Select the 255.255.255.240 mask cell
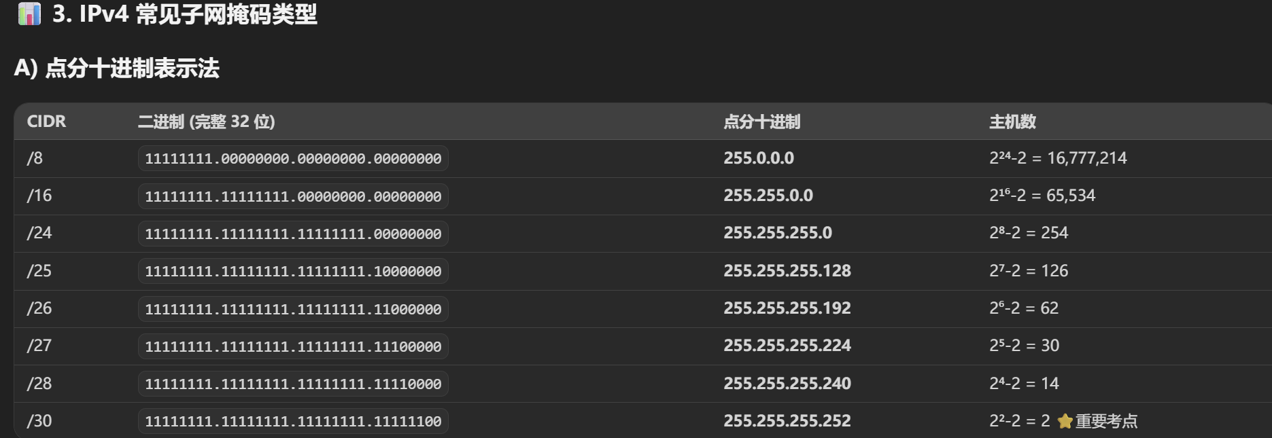 pyautogui.click(x=787, y=384)
